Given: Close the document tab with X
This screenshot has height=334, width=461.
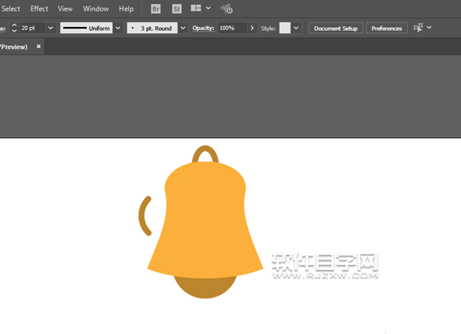Looking at the screenshot, I should 39,46.
